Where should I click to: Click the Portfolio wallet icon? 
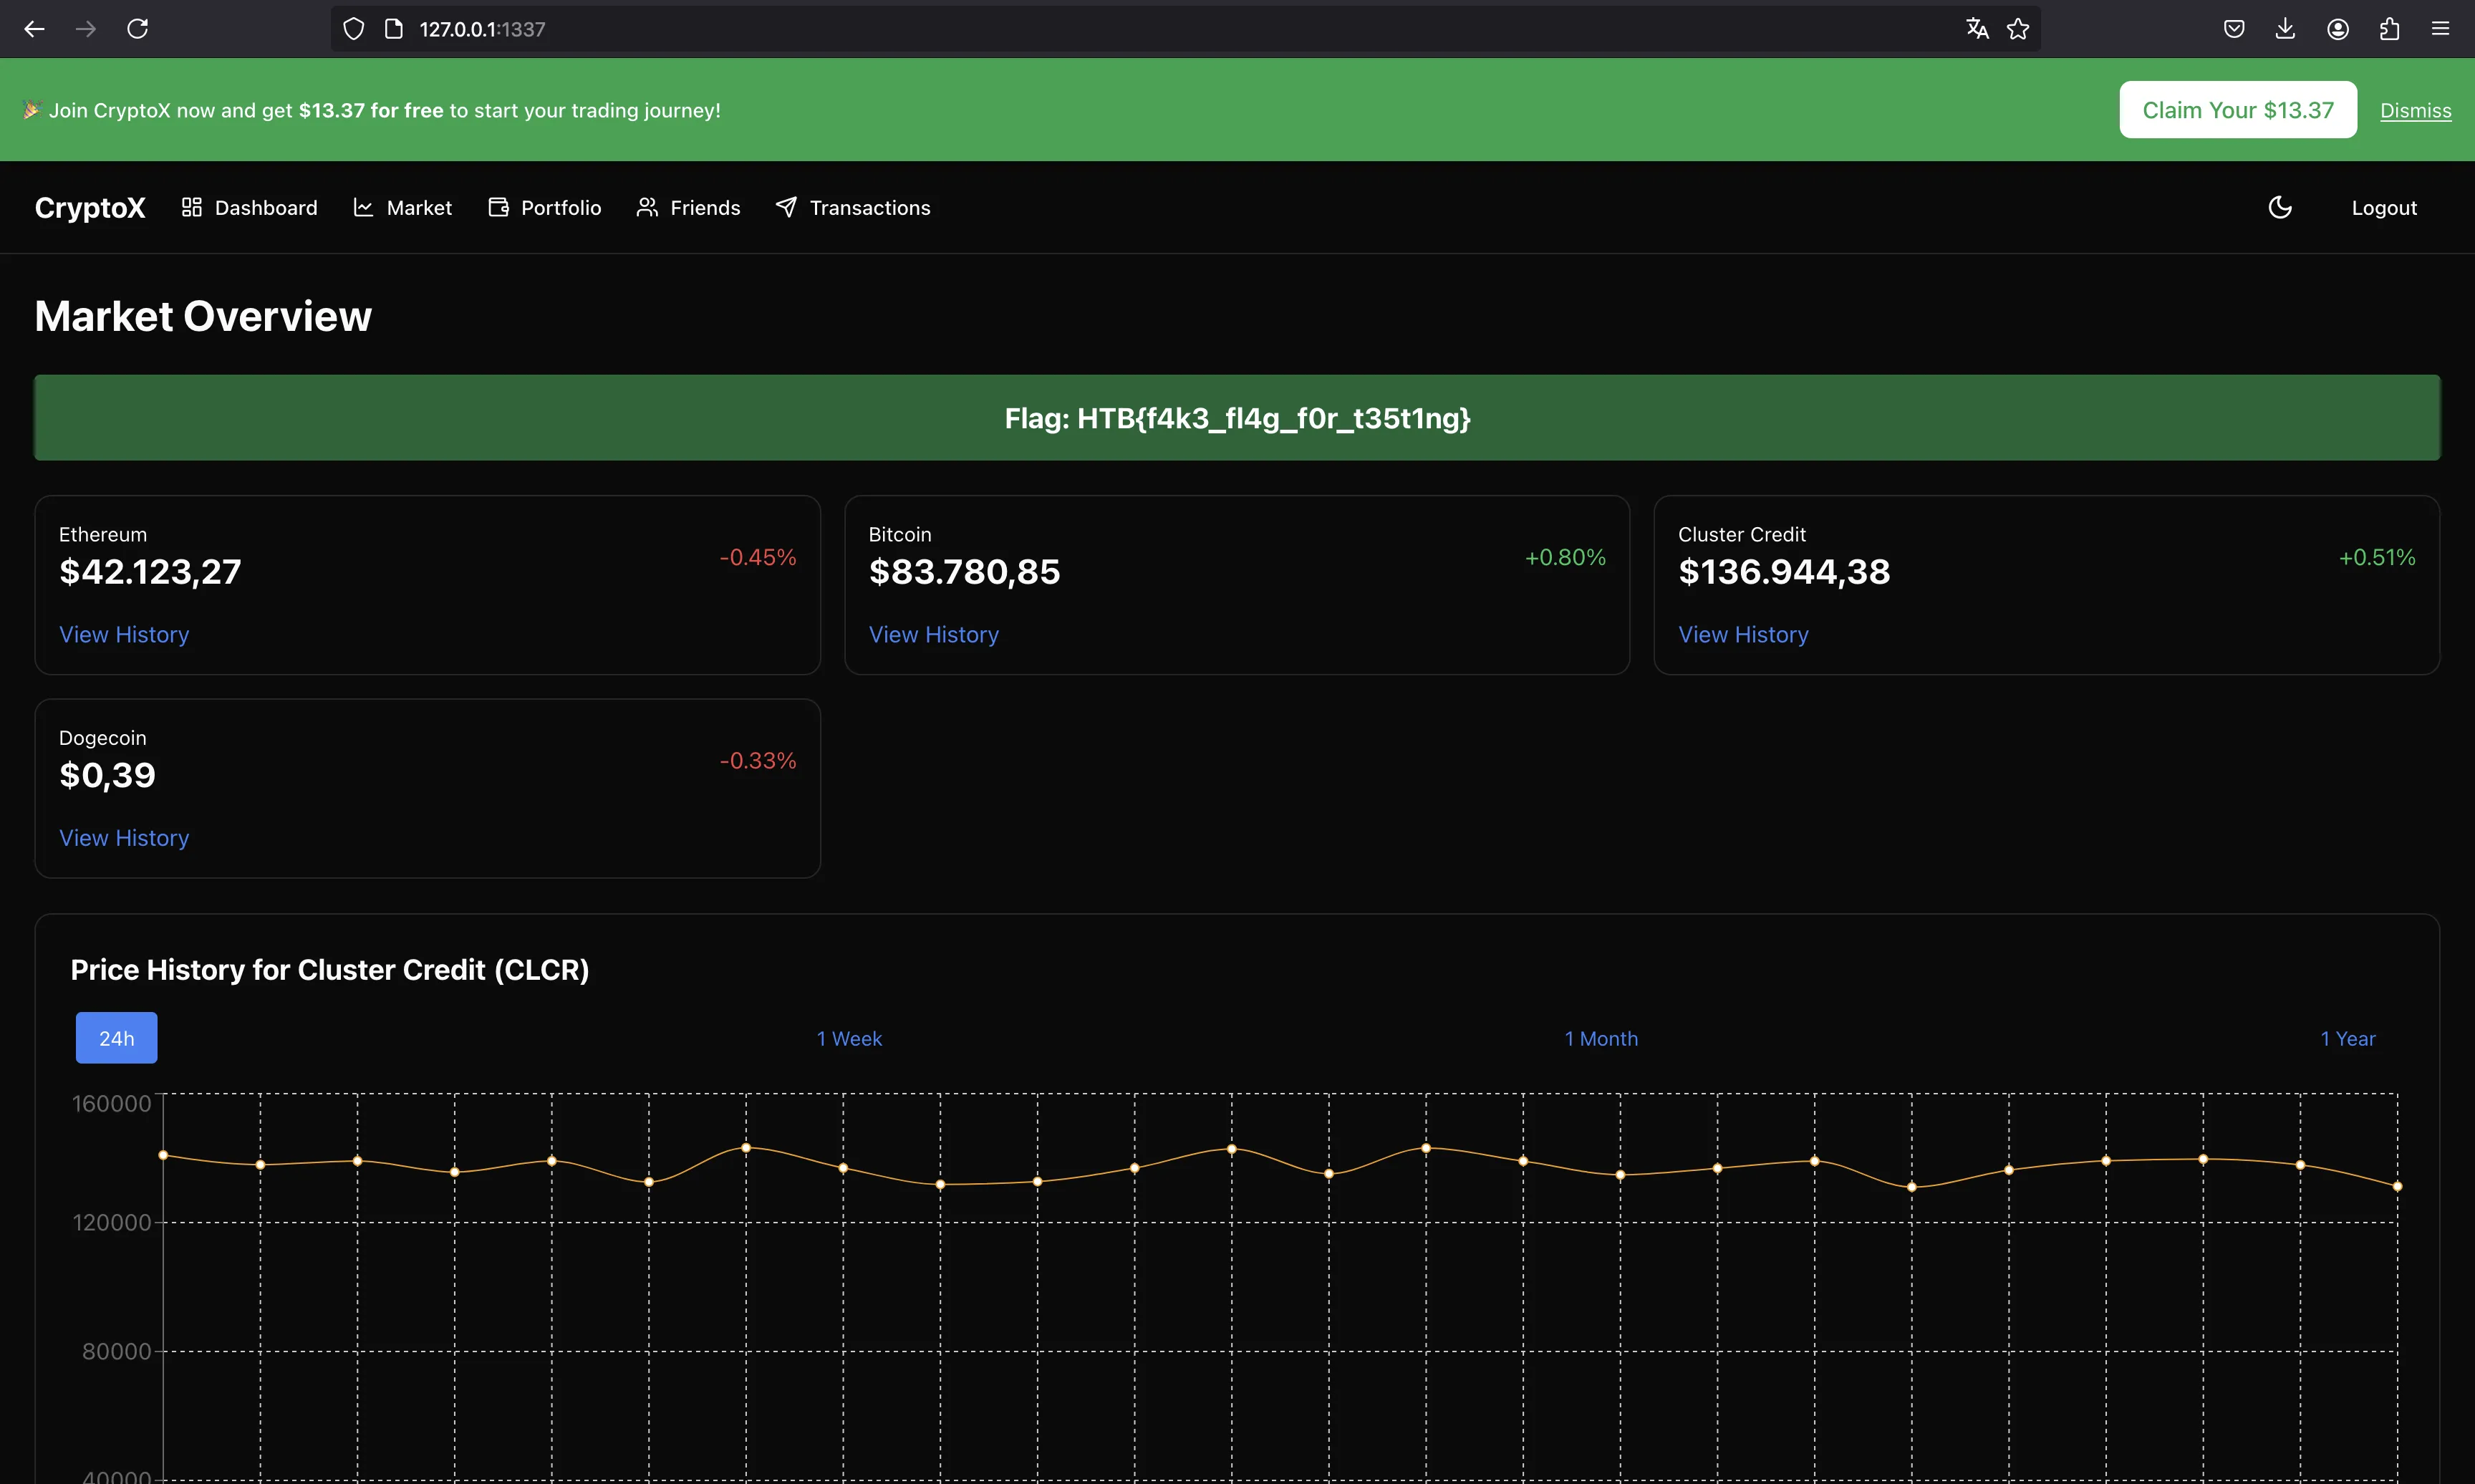click(498, 207)
